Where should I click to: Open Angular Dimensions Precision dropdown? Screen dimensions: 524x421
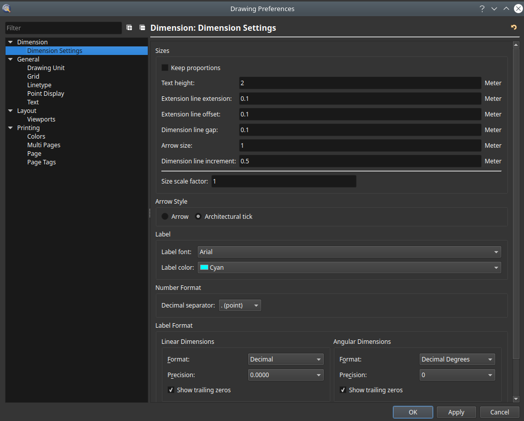coord(457,375)
